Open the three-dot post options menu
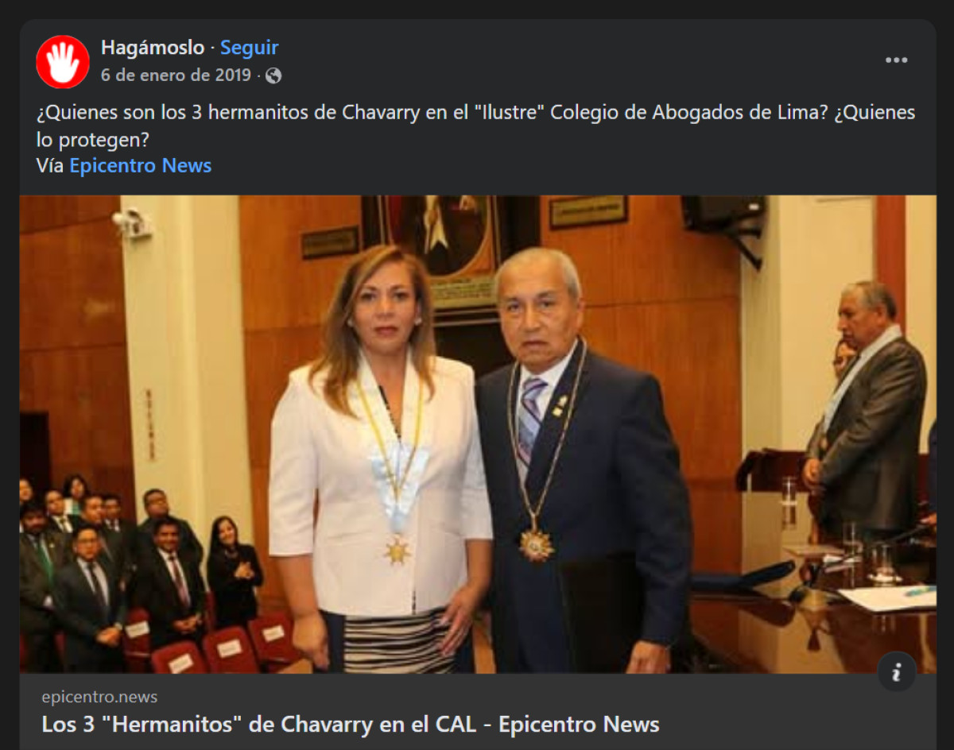The width and height of the screenshot is (954, 750). coord(896,60)
